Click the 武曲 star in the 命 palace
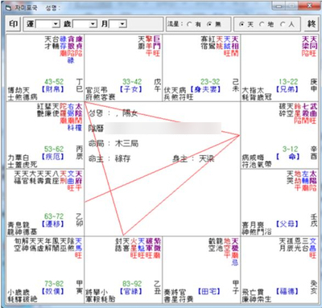 click(313, 110)
